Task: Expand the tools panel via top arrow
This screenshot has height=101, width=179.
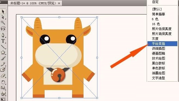Action: pyautogui.click(x=1, y=2)
